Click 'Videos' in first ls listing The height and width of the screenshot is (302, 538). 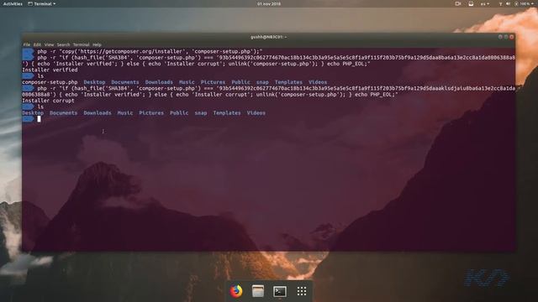coord(318,82)
